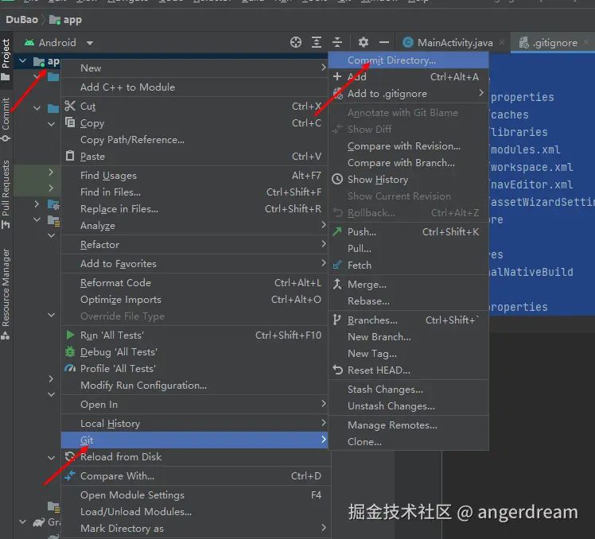The image size is (595, 539).
Task: Choose Add C++ to Module
Action: pyautogui.click(x=194, y=87)
